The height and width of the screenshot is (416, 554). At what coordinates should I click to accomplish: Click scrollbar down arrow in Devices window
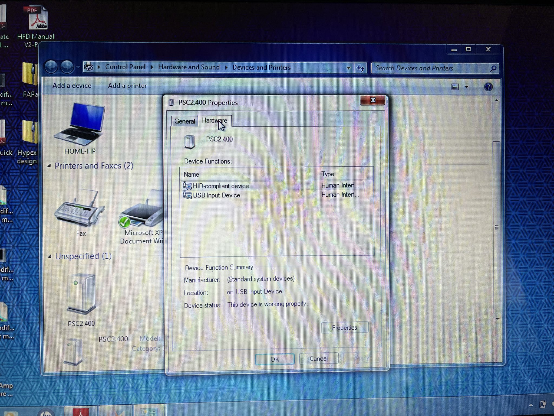[497, 319]
